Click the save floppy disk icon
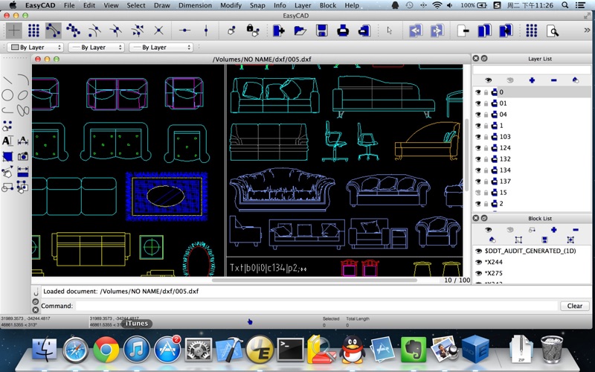This screenshot has width=595, height=372. point(322,31)
